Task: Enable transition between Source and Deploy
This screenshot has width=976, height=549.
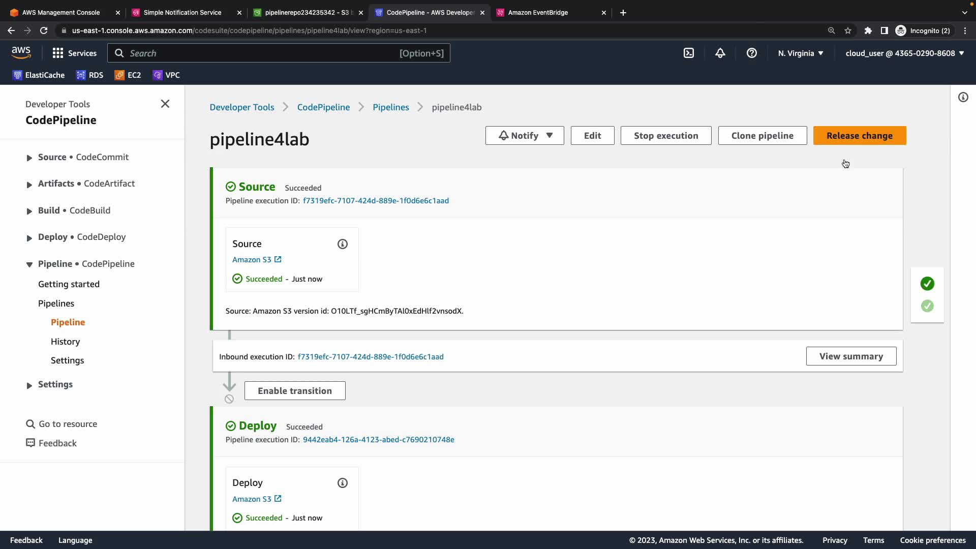Action: (295, 391)
